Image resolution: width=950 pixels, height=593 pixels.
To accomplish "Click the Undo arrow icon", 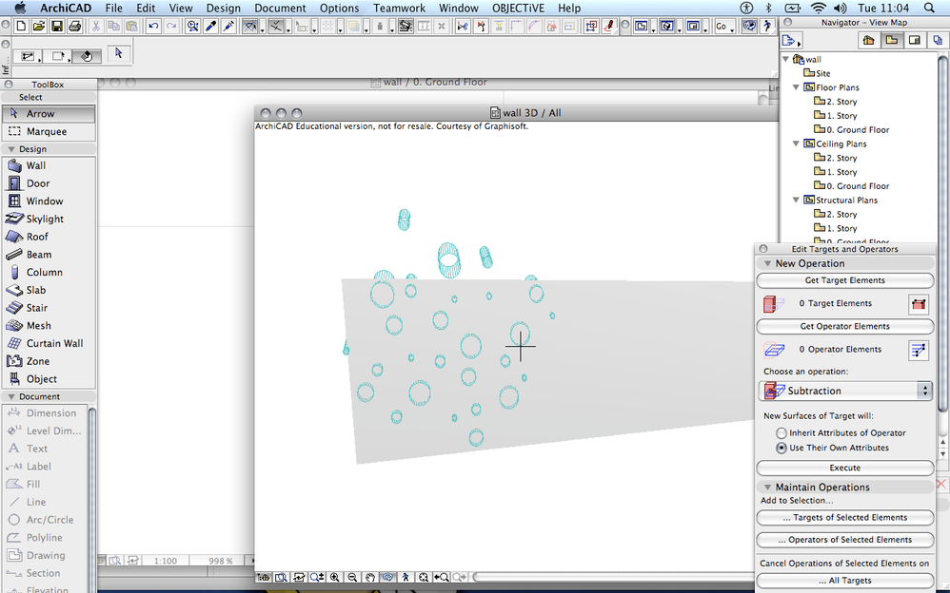I will [x=153, y=26].
